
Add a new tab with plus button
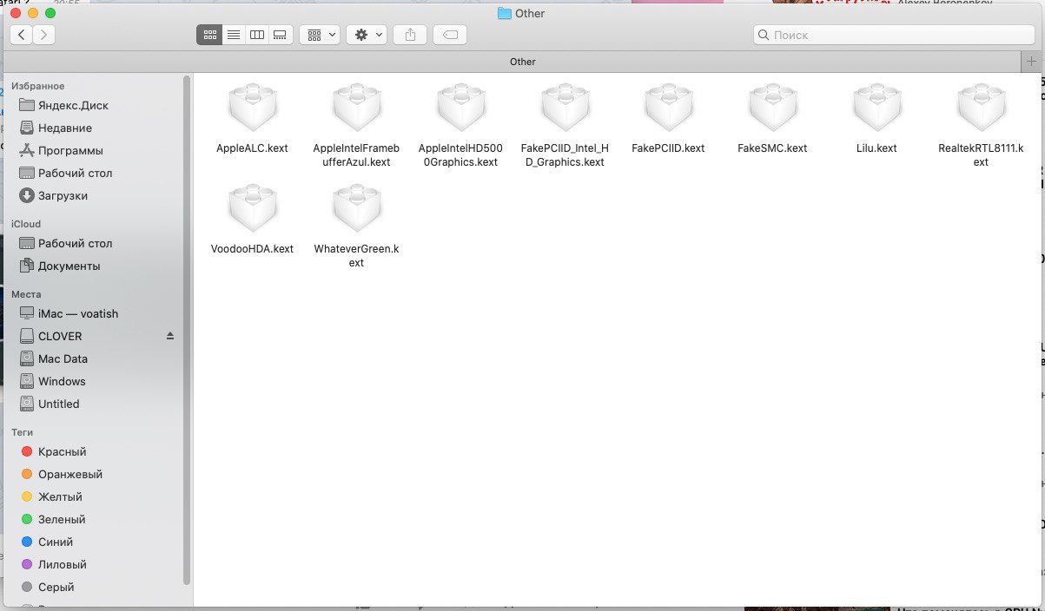click(1031, 62)
